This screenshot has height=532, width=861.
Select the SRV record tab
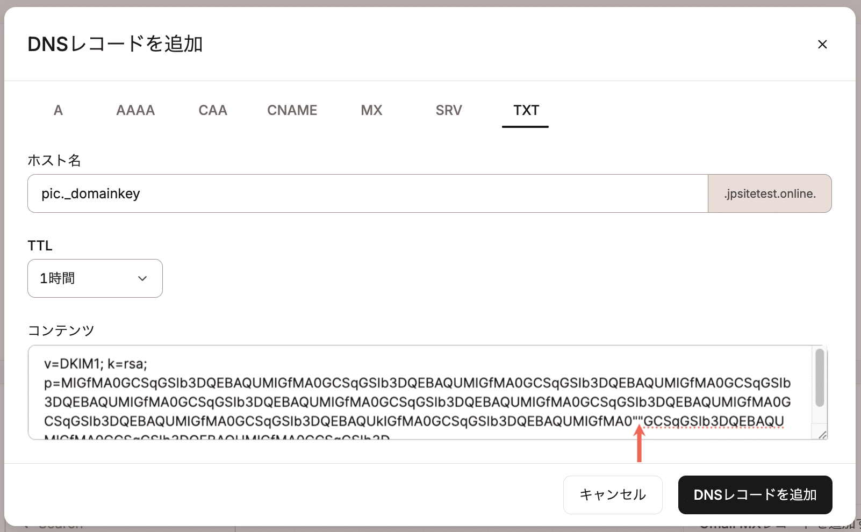pyautogui.click(x=449, y=110)
